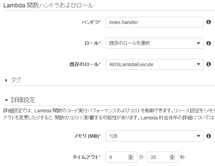
Task: Increase timeout minutes with up arrow
Action: [x=131, y=156]
